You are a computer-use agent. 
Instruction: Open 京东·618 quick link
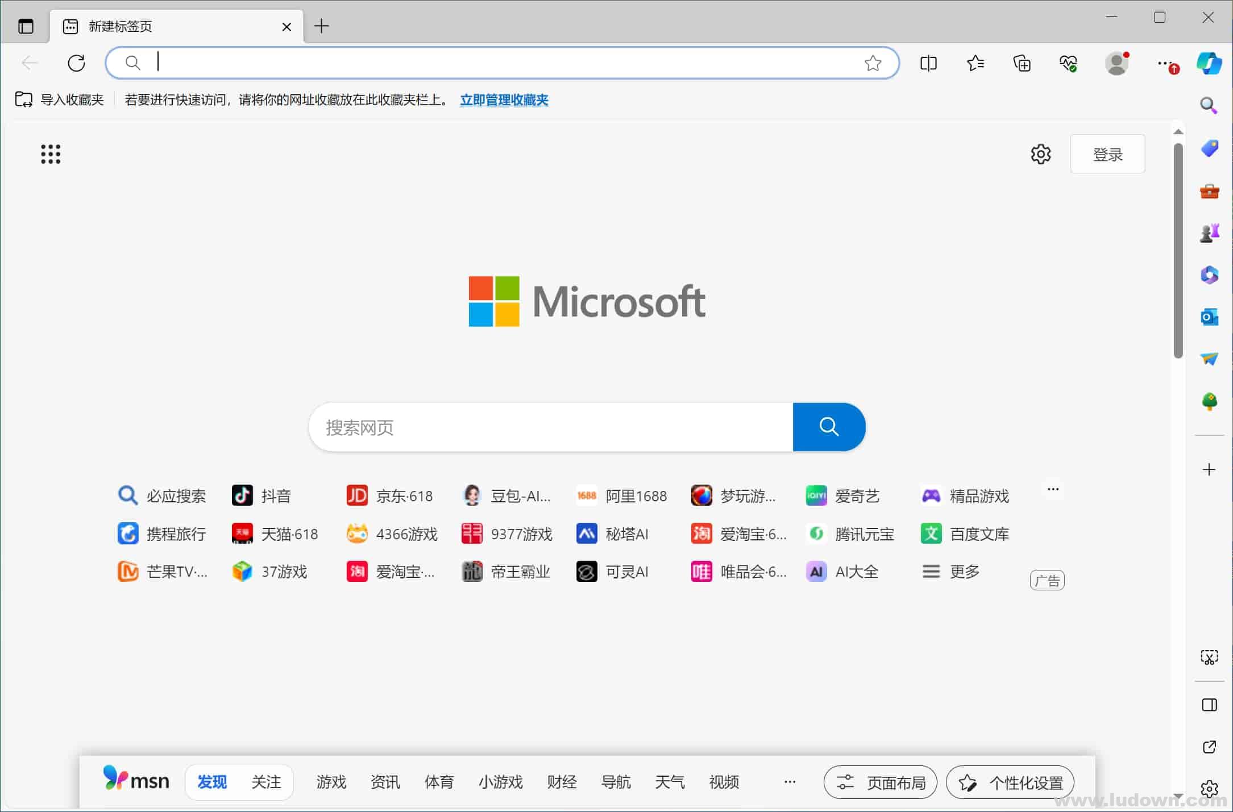click(390, 496)
